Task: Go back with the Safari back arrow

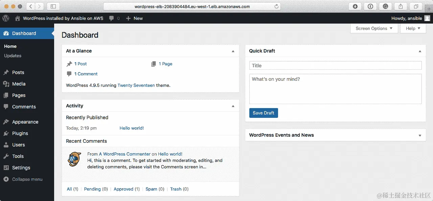Action: coord(30,6)
